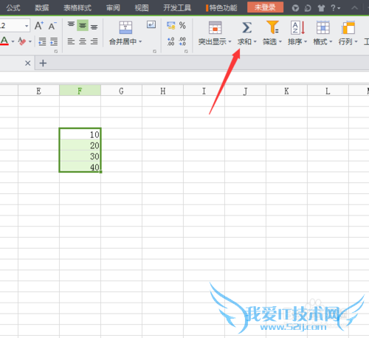The image size is (369, 338).
Task: Switch to the 开发工具 tab
Action: (x=177, y=8)
